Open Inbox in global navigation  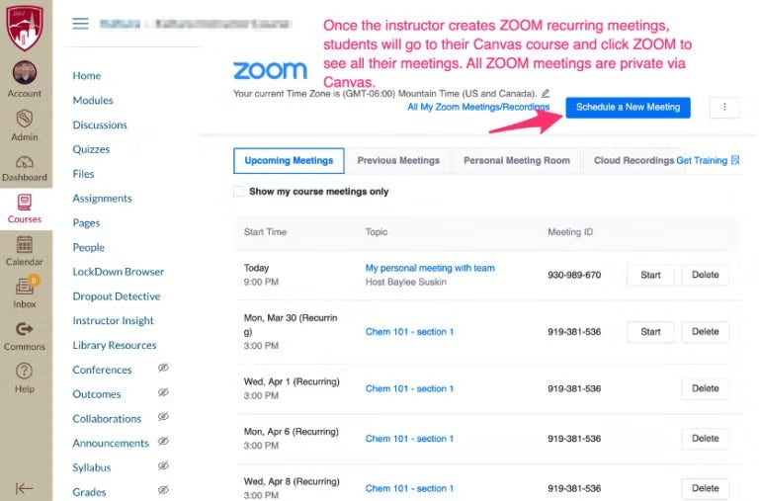(24, 292)
